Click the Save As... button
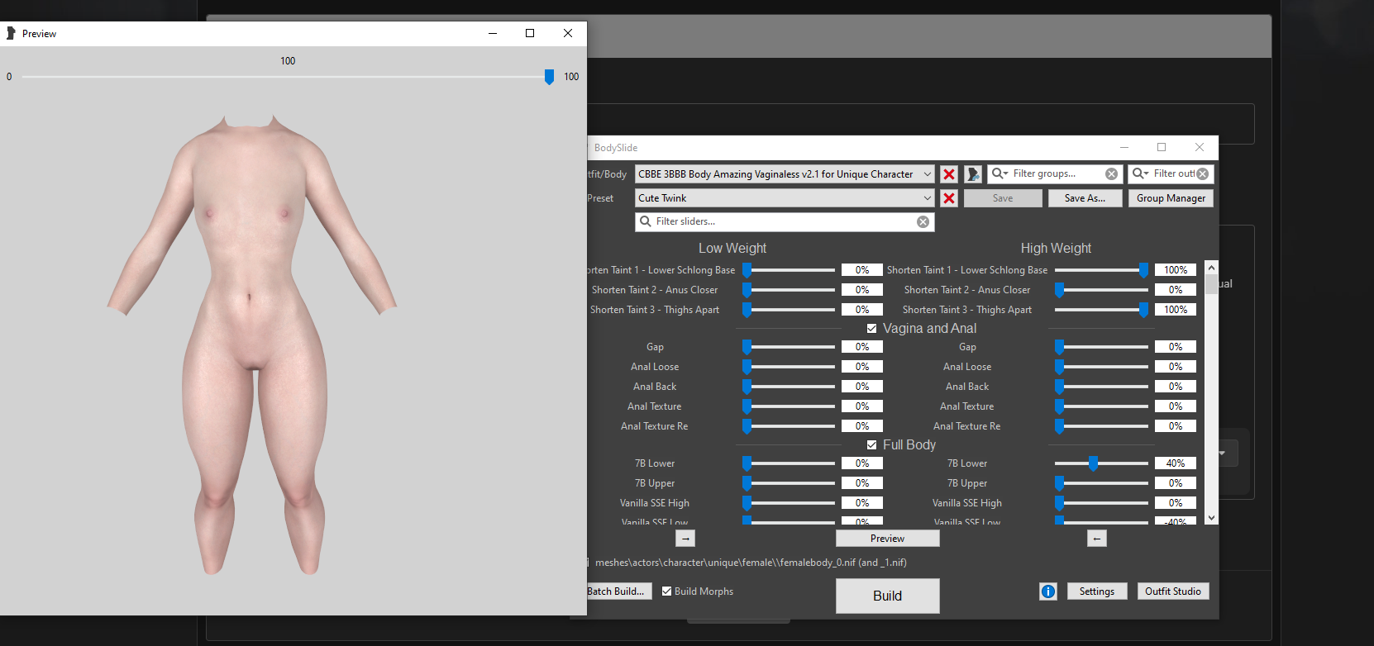The image size is (1374, 646). tap(1085, 198)
